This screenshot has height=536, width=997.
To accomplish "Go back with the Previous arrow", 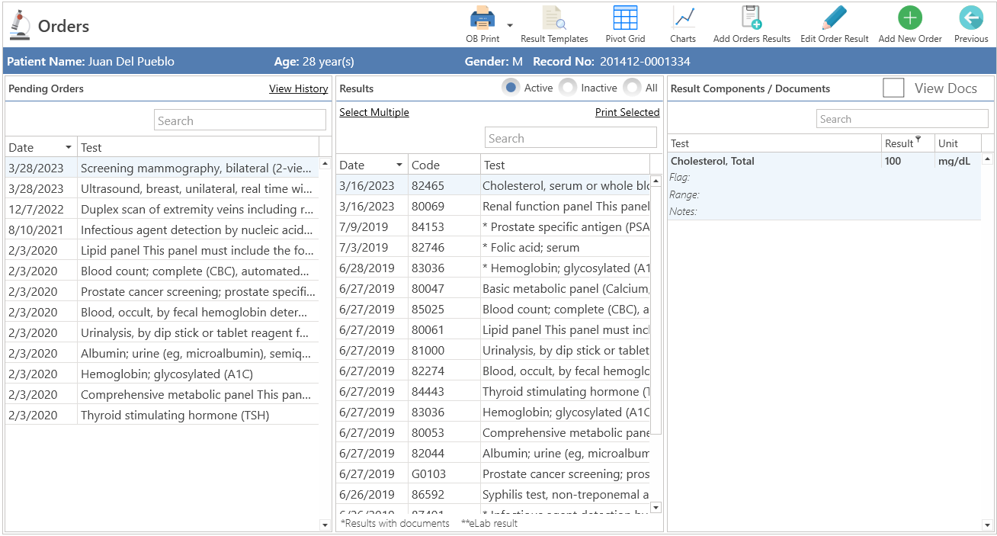I will pyautogui.click(x=971, y=18).
